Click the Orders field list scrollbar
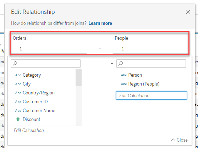The width and height of the screenshot is (198, 148). coord(78,77)
